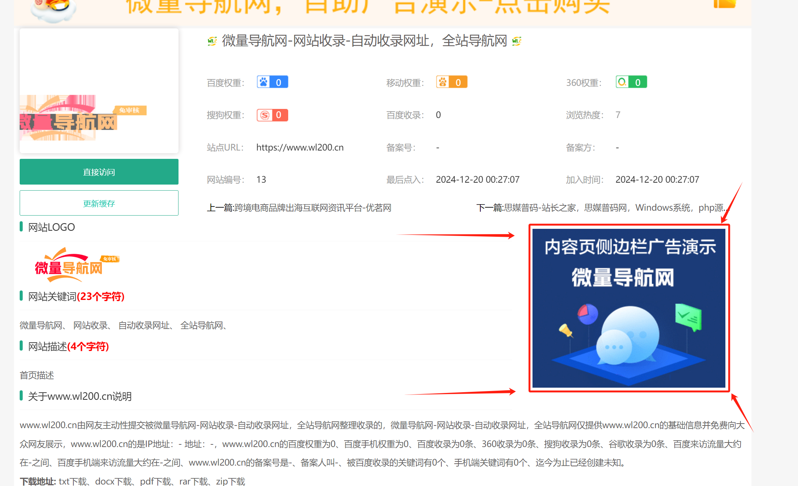Click the txt下载 link

73,481
